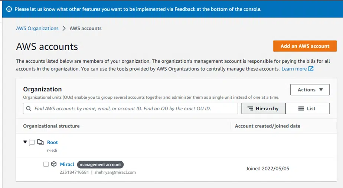This screenshot has height=188, width=343.
Task: Open the Miracl account link
Action: point(67,164)
